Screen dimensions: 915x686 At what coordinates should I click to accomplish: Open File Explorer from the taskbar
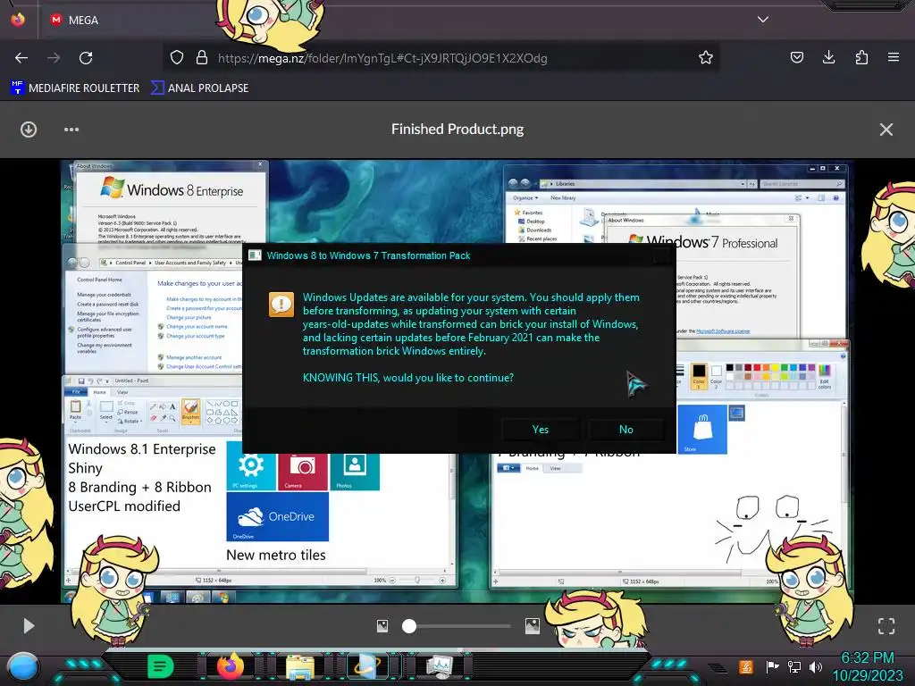tap(300, 666)
